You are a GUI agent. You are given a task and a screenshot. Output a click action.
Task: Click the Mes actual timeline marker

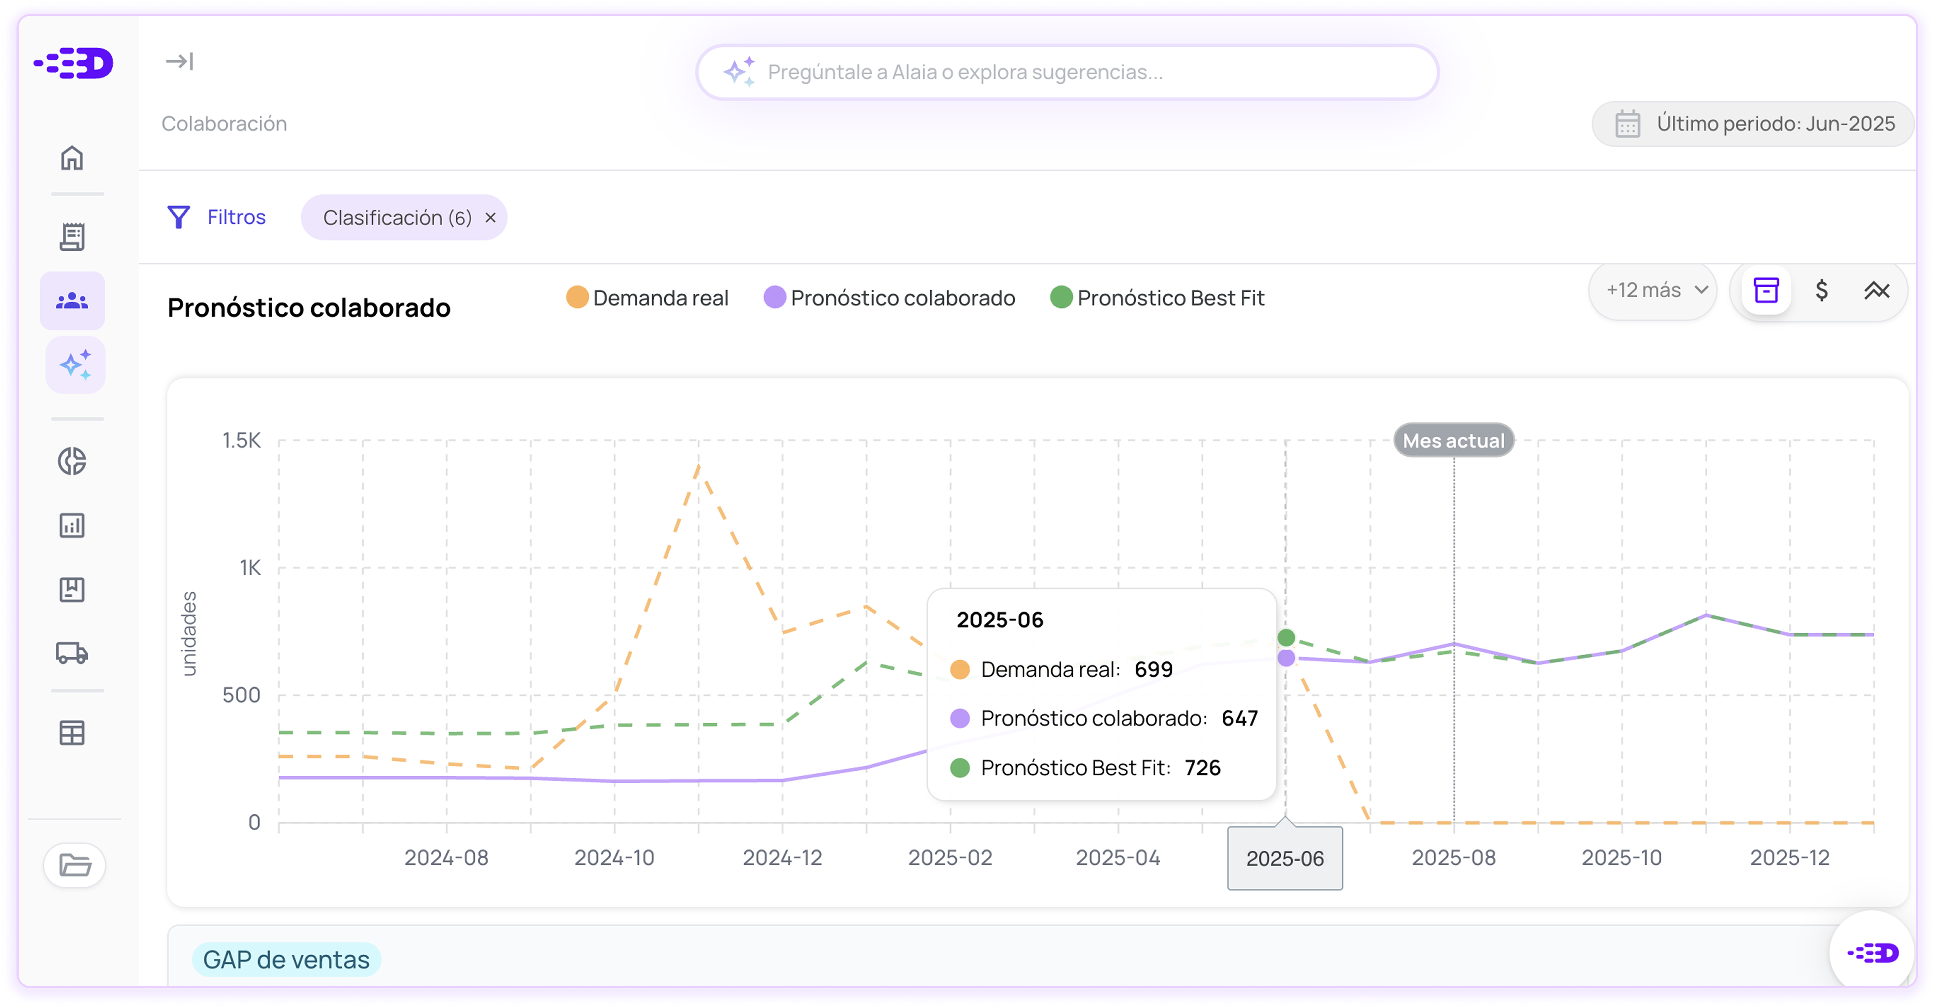point(1453,440)
